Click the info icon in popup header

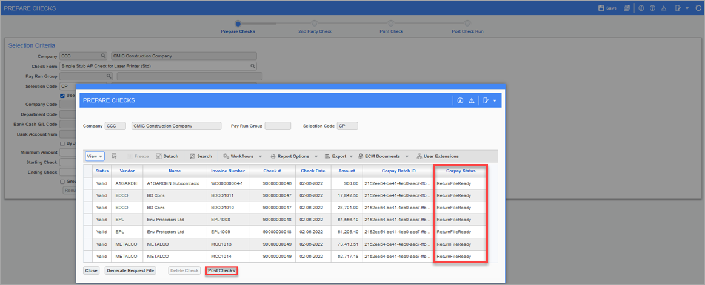click(461, 100)
